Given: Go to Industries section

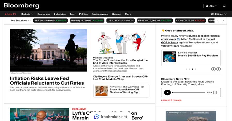Looking at the screenshot, I should [x=60, y=14].
